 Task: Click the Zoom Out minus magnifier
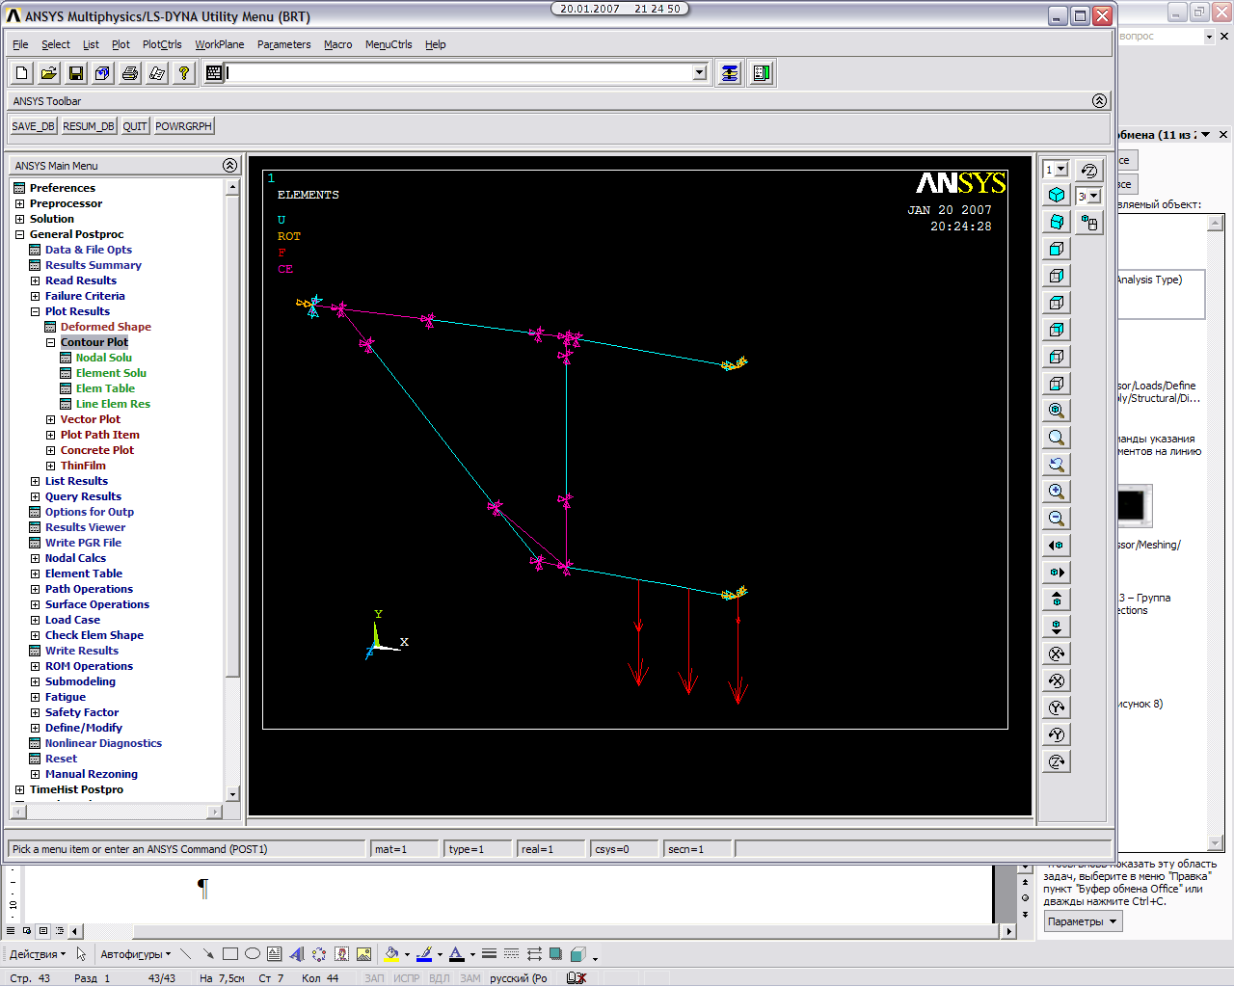[x=1057, y=519]
